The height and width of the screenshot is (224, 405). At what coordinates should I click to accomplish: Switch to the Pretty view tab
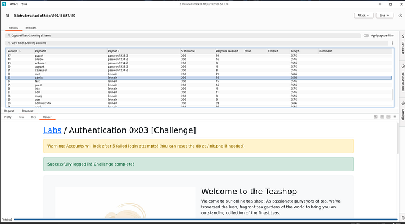pos(8,117)
